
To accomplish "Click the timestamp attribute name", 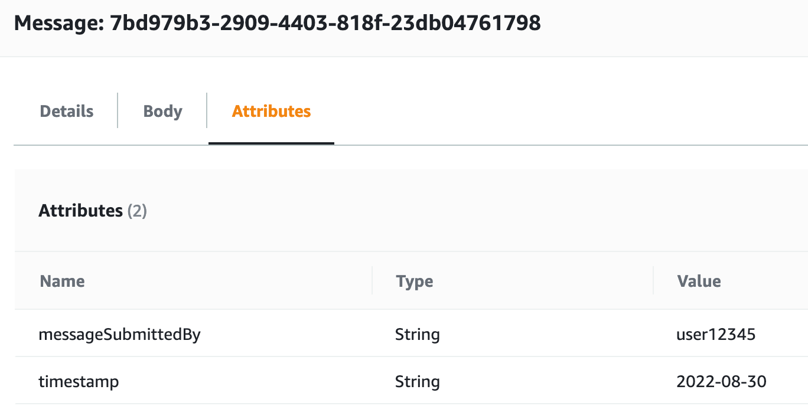I will coord(79,382).
